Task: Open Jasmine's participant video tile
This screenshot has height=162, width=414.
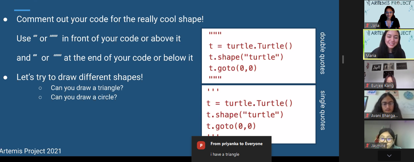Action: pos(389,134)
